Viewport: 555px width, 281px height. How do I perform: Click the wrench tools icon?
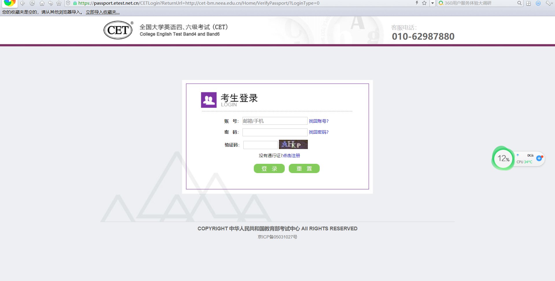pos(548,3)
